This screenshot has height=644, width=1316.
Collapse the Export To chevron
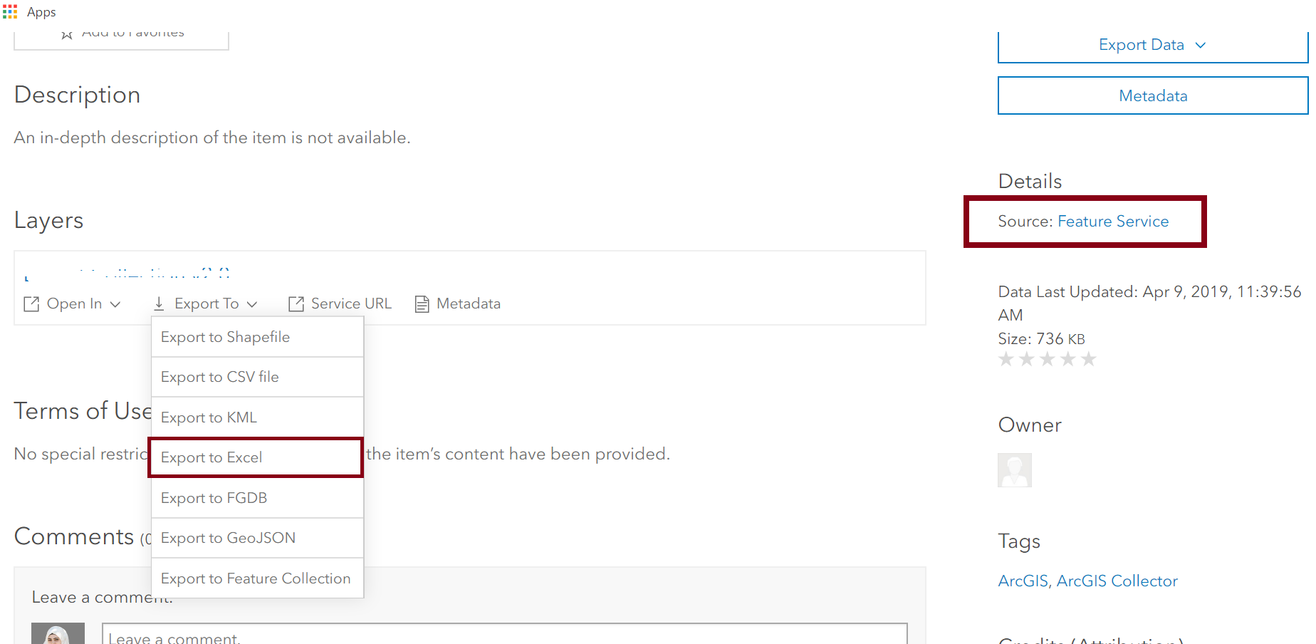252,304
